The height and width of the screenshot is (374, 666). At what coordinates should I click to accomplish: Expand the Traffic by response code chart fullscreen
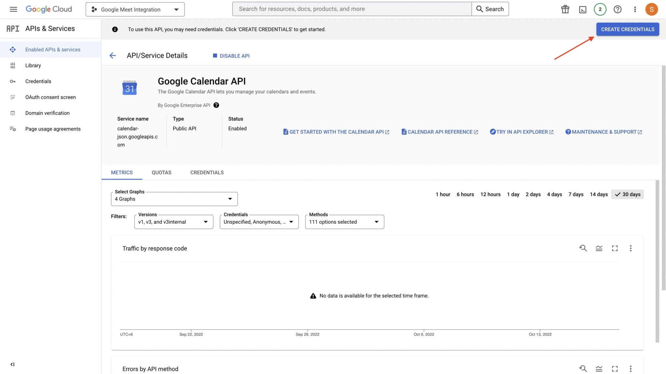click(615, 248)
